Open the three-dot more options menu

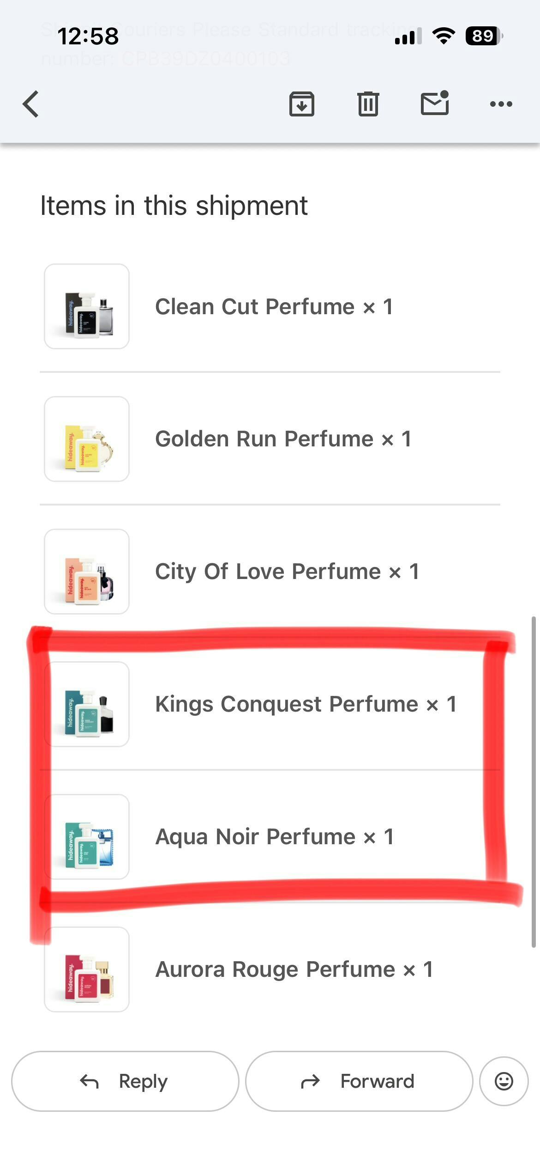(501, 104)
